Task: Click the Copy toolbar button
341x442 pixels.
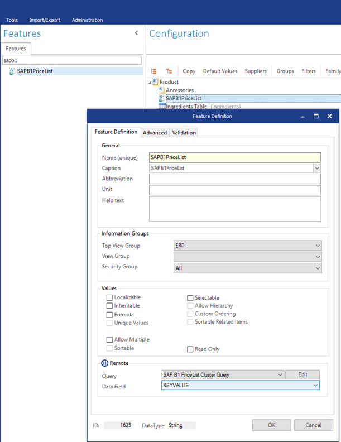Action: coord(189,71)
